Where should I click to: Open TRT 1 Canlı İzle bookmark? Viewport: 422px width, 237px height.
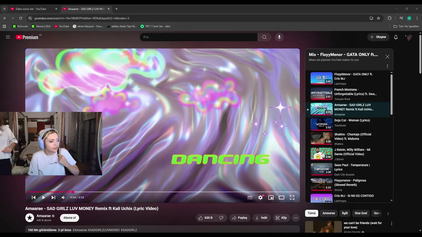click(x=155, y=26)
